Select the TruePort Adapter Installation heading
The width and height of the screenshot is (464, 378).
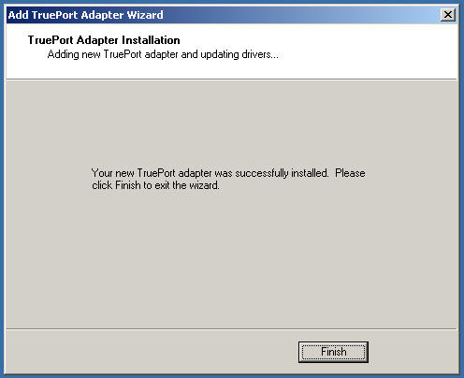tap(104, 40)
